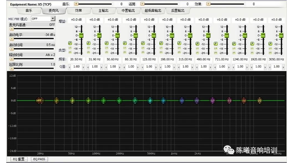Toggle P type for 1240.00 Hz band
This screenshot has height=163, width=293.
(x=234, y=44)
